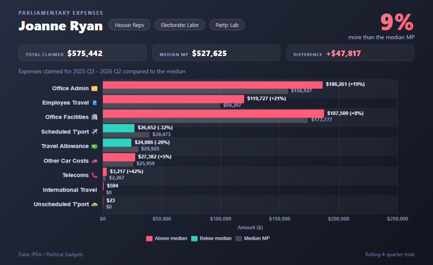The height and width of the screenshot is (265, 433).
Task: Click the Amount ($) axis title
Action: (x=250, y=228)
